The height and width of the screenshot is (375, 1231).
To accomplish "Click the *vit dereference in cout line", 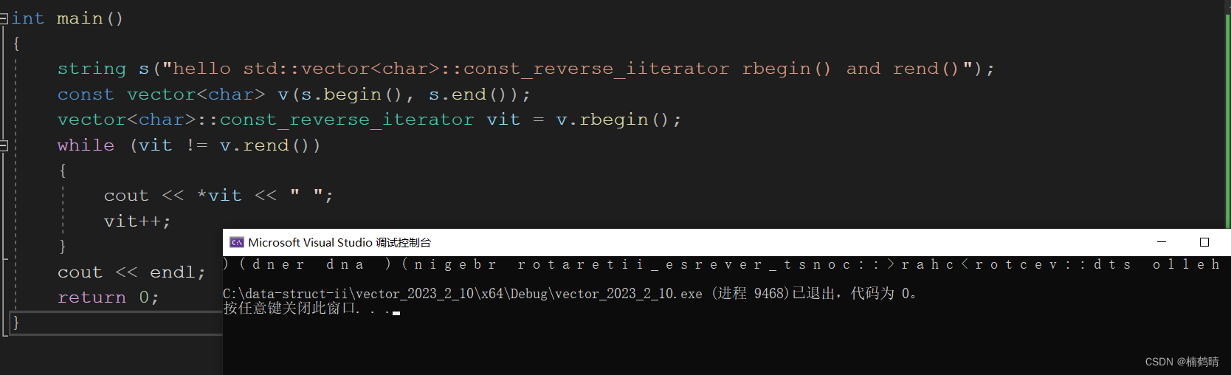I will [x=220, y=196].
